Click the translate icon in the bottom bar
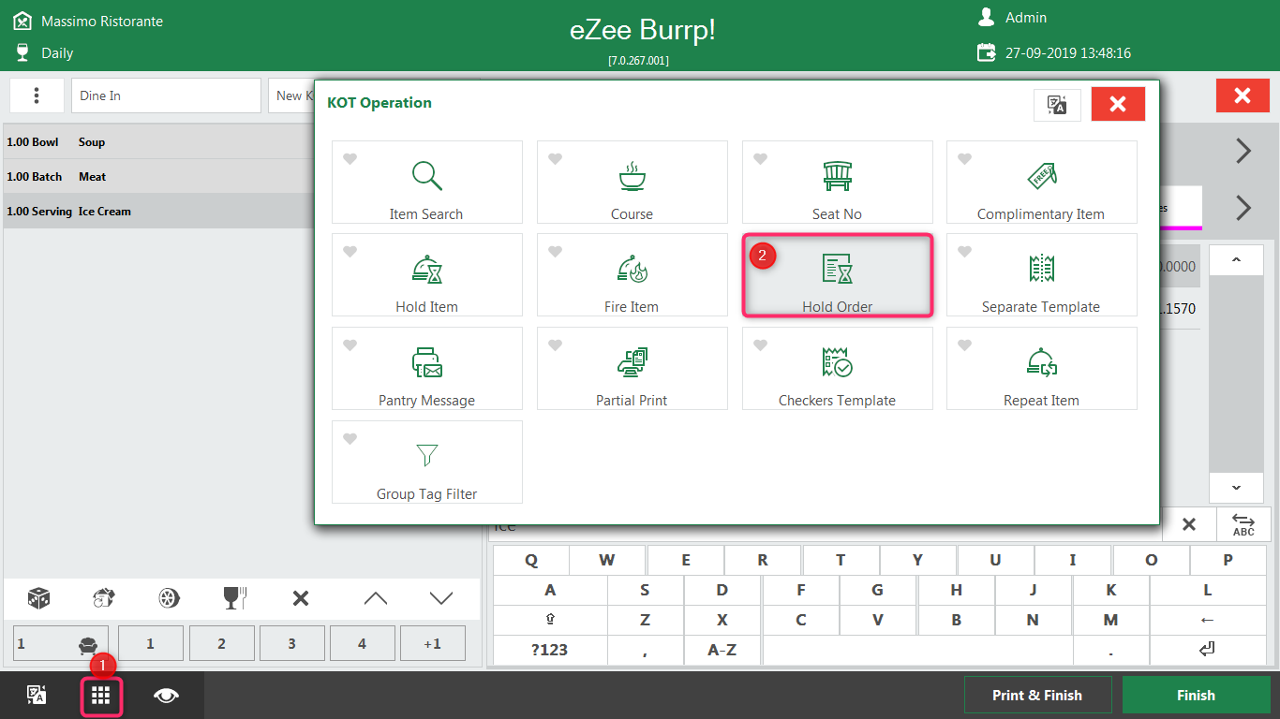This screenshot has height=719, width=1280. click(x=37, y=695)
